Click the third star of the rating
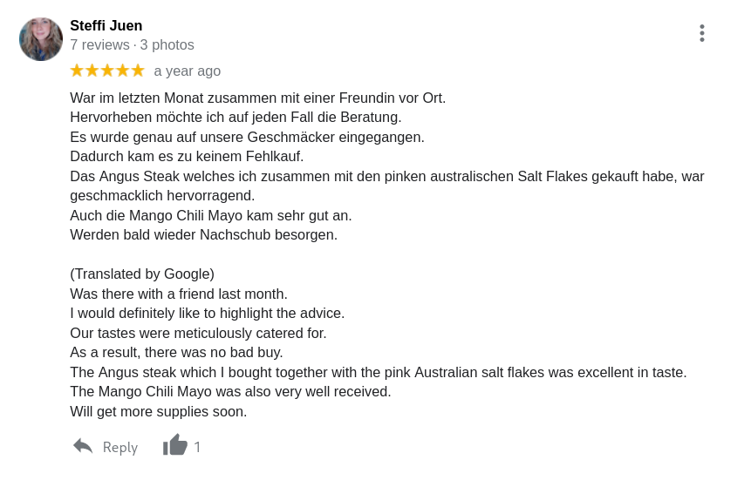Image resolution: width=751 pixels, height=480 pixels. click(107, 71)
